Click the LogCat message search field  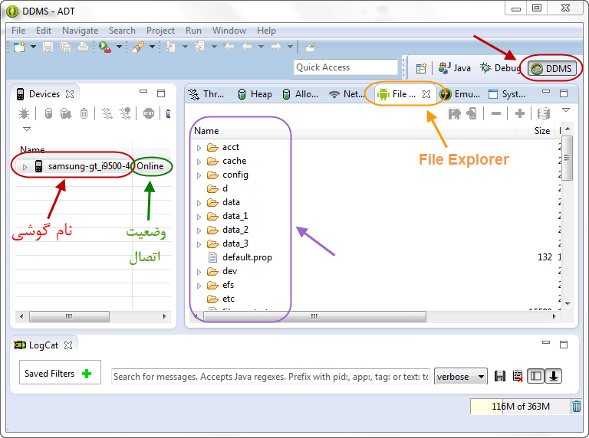pyautogui.click(x=271, y=377)
